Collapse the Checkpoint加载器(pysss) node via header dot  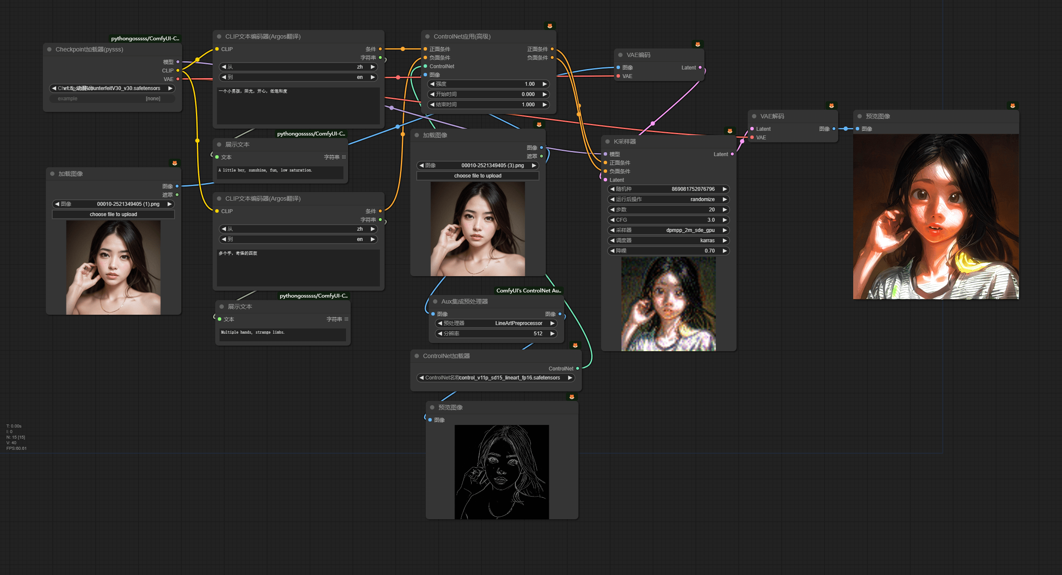point(49,49)
